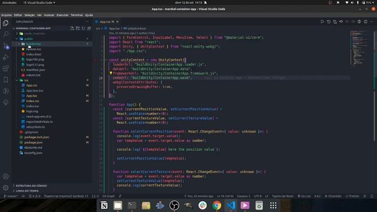377x212 pixels.
Task: Open favicon.ico in the explorer
Action: (34, 49)
